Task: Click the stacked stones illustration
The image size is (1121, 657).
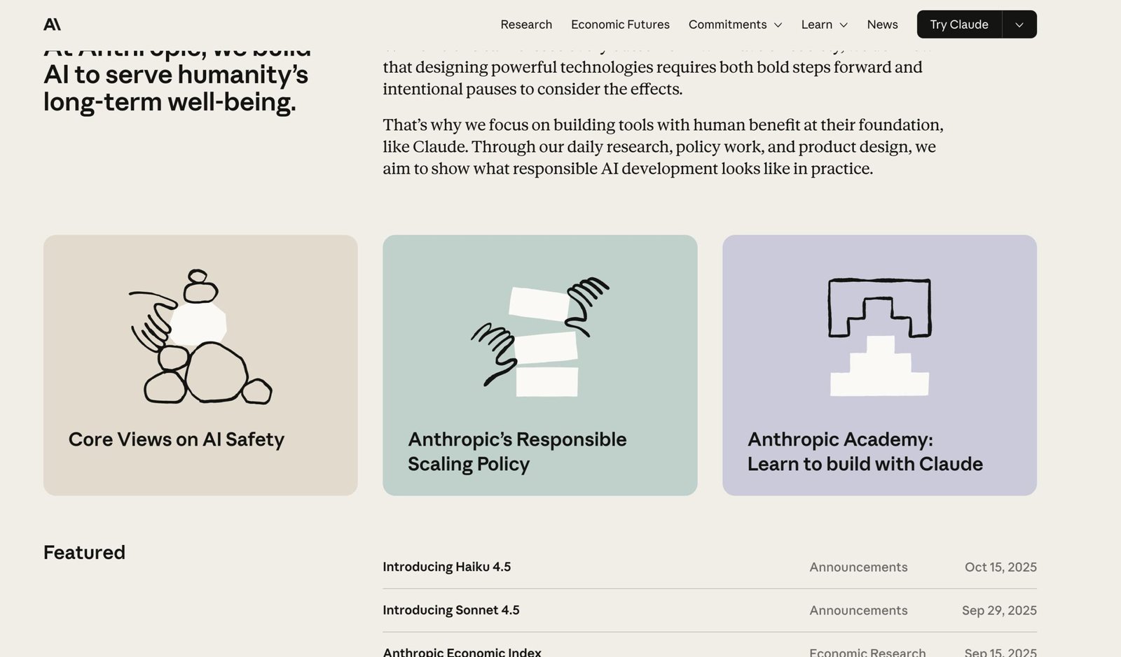Action: (200, 337)
